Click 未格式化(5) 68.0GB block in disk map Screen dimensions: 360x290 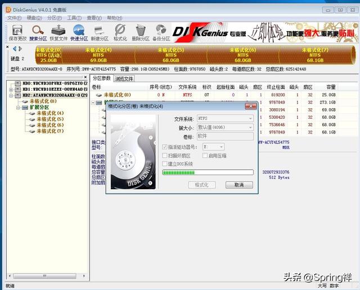tap(171, 55)
